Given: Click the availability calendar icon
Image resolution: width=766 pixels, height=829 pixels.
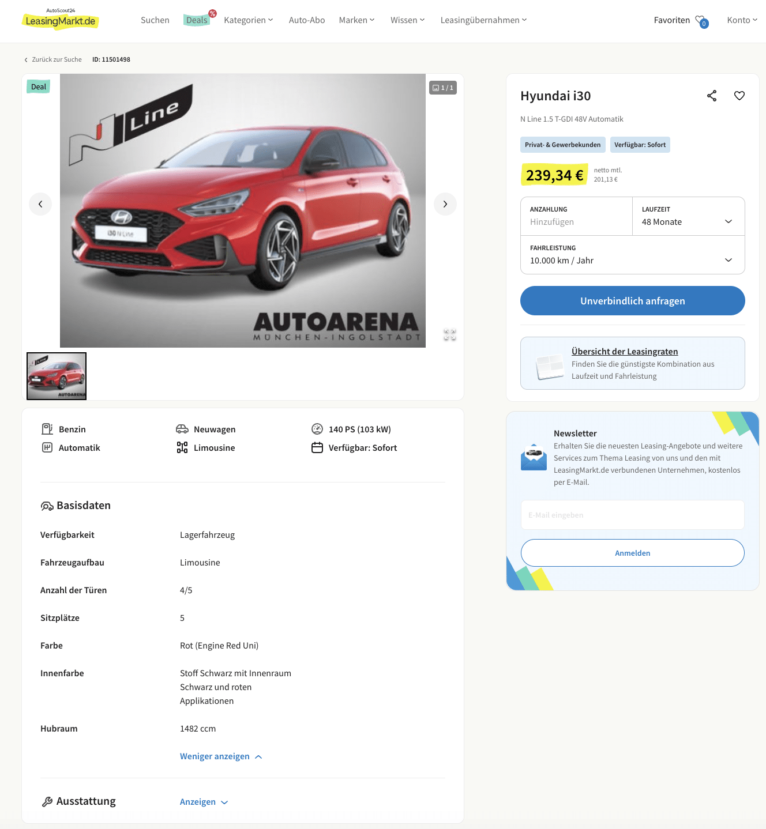Looking at the screenshot, I should point(317,447).
